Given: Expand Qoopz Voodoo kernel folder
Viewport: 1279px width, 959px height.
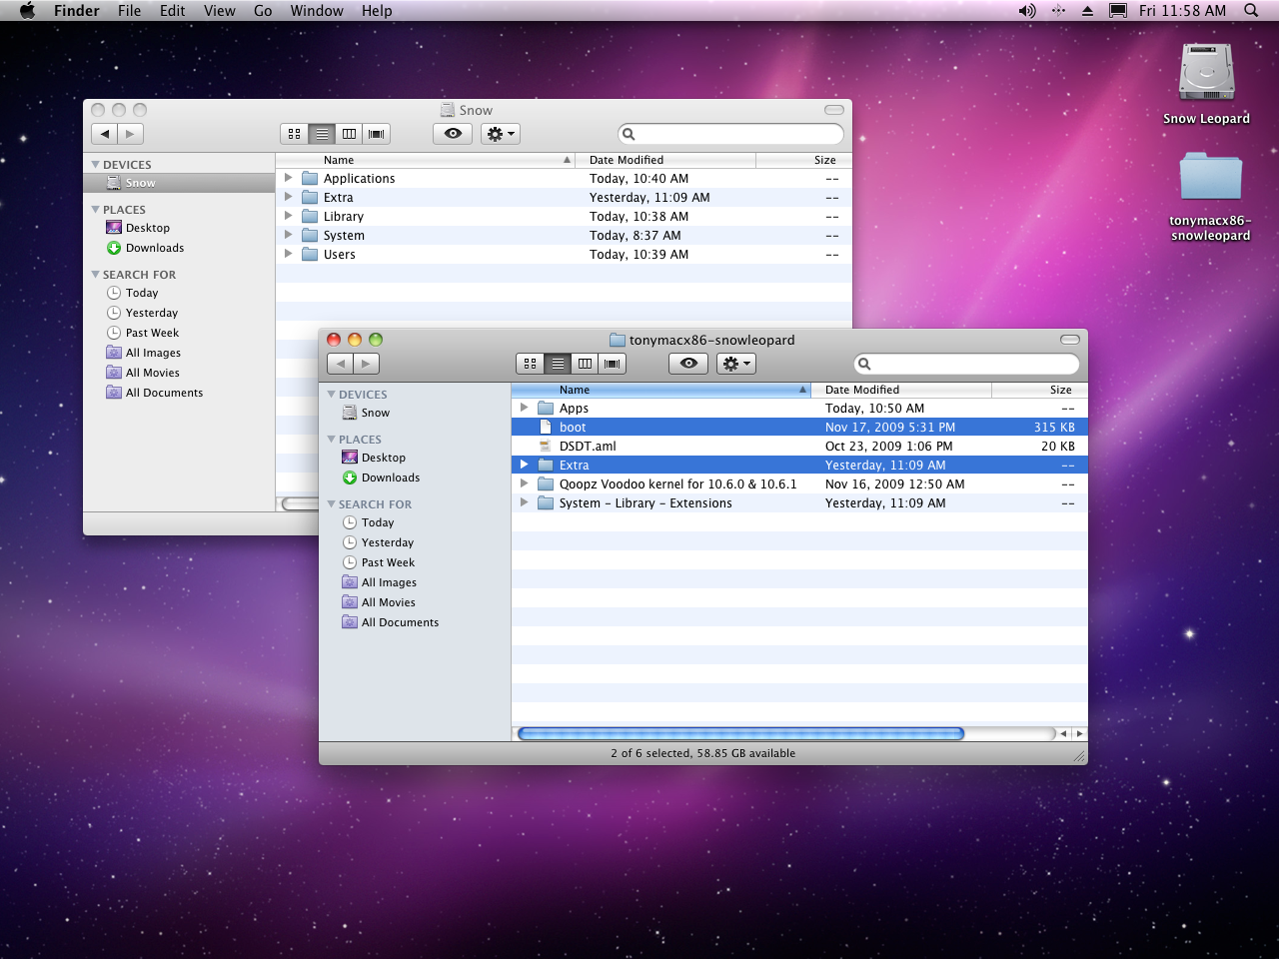Looking at the screenshot, I should 524,483.
